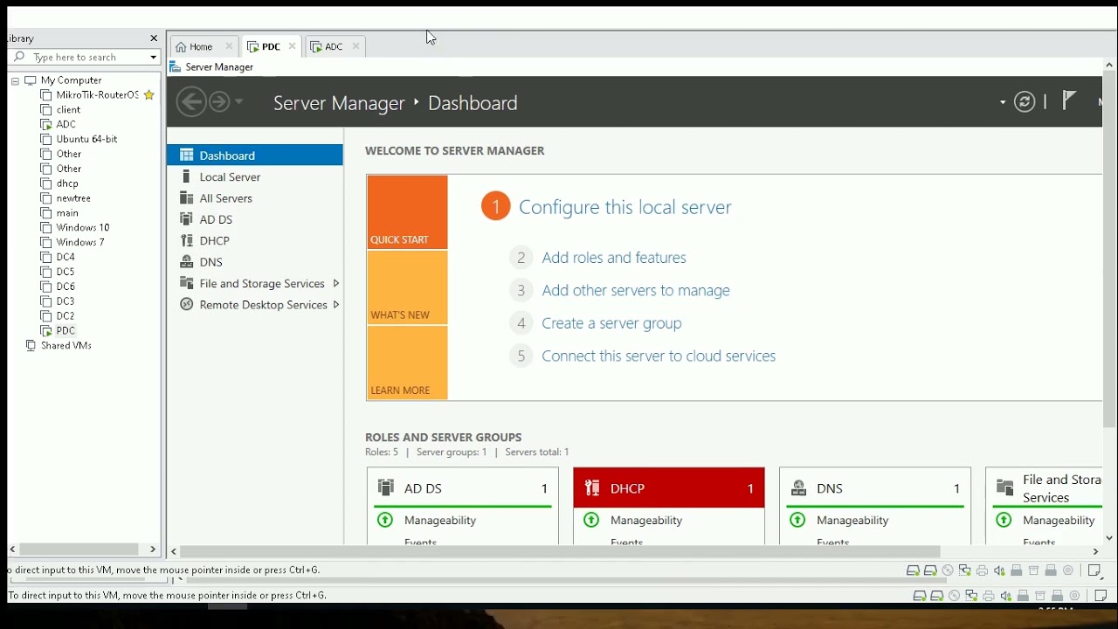Toggle the favorite star beside MikroTik-RouterOS
Screen dimensions: 1118x629
(x=149, y=95)
